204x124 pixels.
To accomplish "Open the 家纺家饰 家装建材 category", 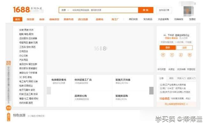I will click(28, 68).
